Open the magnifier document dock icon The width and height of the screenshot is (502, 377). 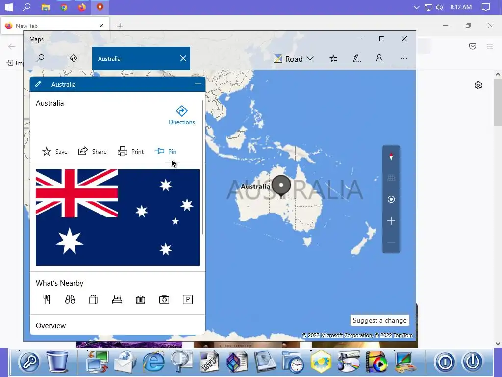(x=181, y=362)
